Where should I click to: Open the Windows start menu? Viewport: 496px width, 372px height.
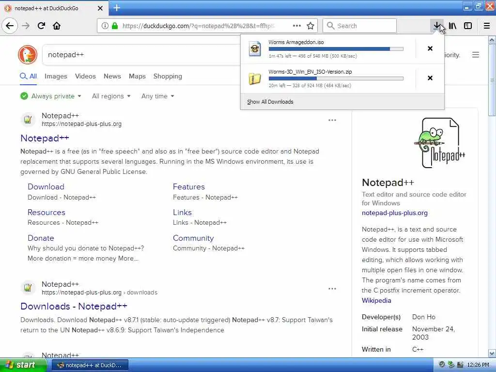(x=23, y=365)
